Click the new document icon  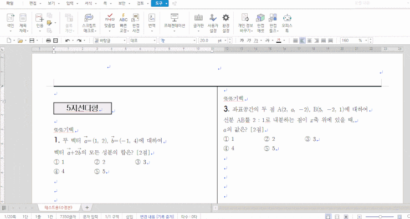(x=9, y=40)
